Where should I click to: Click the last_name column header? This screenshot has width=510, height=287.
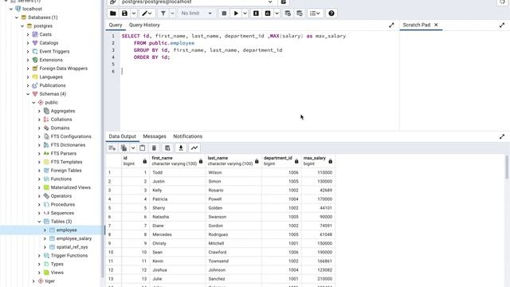coord(233,161)
